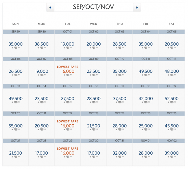Choose Oct 17 fare of 37,500

pyautogui.click(x=120, y=98)
